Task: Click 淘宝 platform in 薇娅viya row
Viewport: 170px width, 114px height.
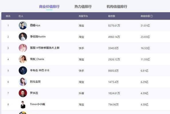Action: click(x=81, y=26)
